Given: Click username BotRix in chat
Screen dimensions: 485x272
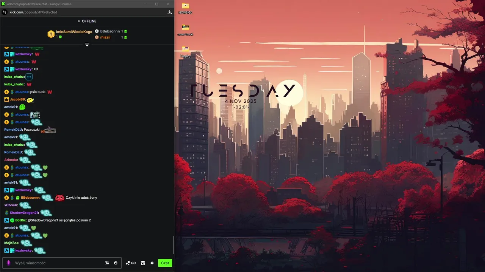Looking at the screenshot, I should point(21,220).
